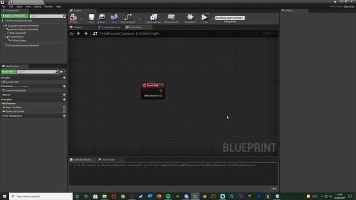The image size is (356, 200).
Task: Click the blueprint grid icon in the breadcrumb
Action: click(x=95, y=34)
